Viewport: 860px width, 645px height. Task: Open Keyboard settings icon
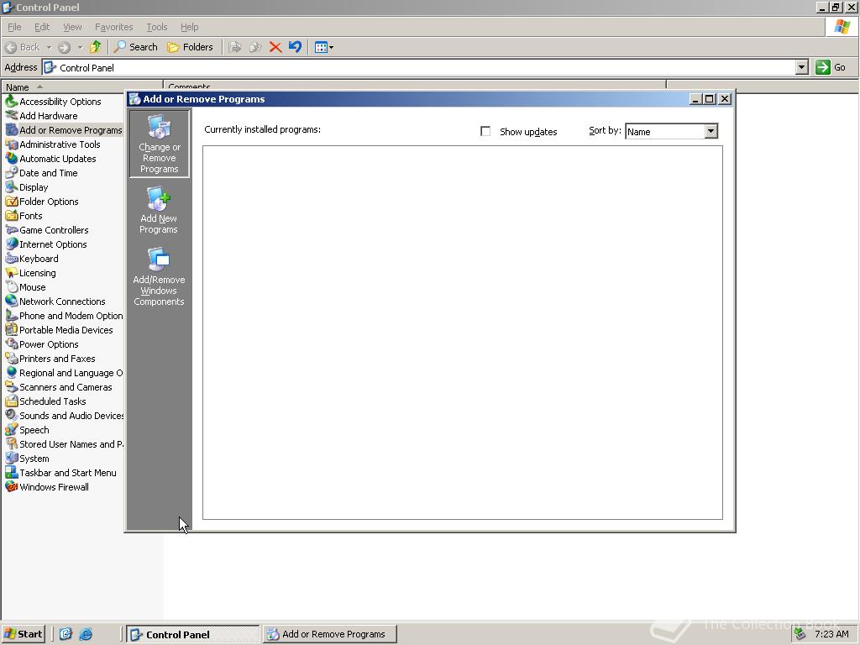click(12, 259)
